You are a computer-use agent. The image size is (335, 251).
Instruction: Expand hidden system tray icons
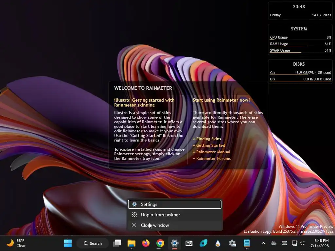pyautogui.click(x=263, y=243)
